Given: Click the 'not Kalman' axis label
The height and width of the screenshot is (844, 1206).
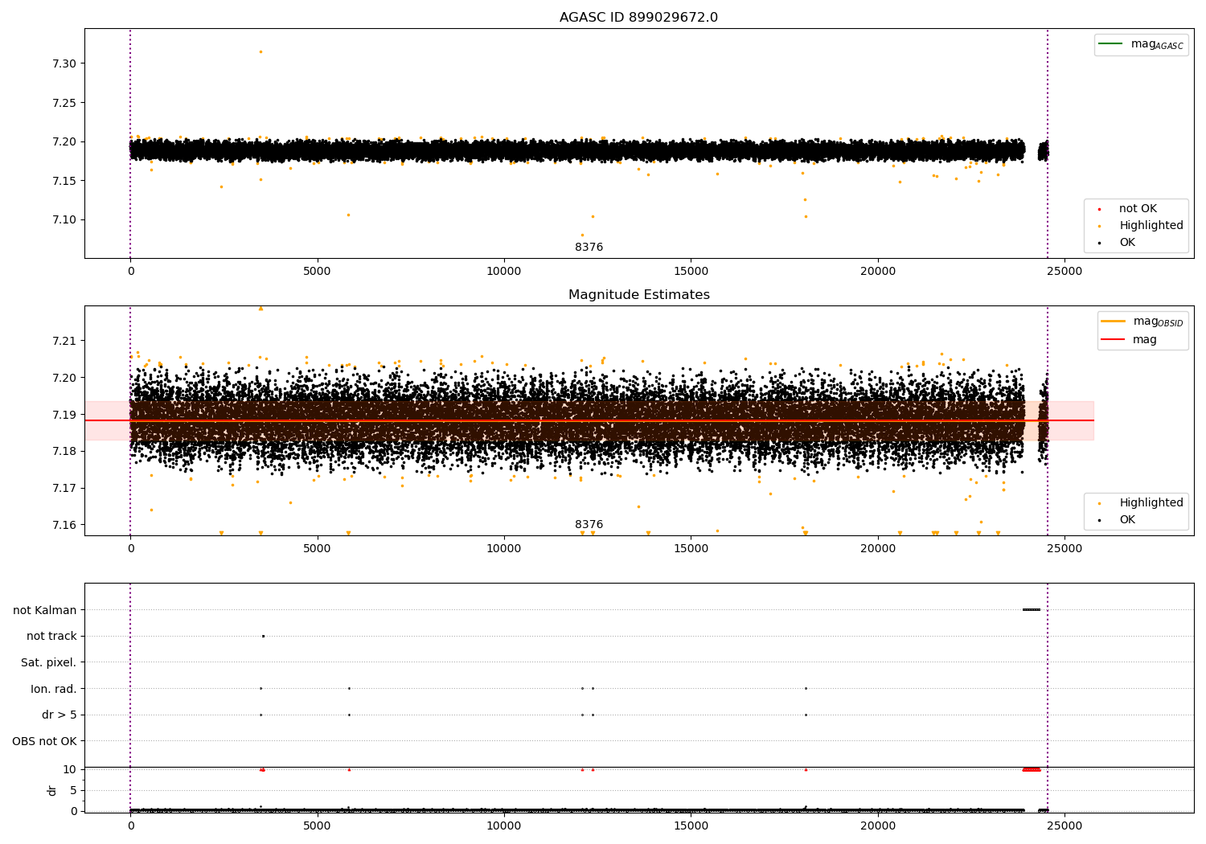Looking at the screenshot, I should pyautogui.click(x=45, y=610).
